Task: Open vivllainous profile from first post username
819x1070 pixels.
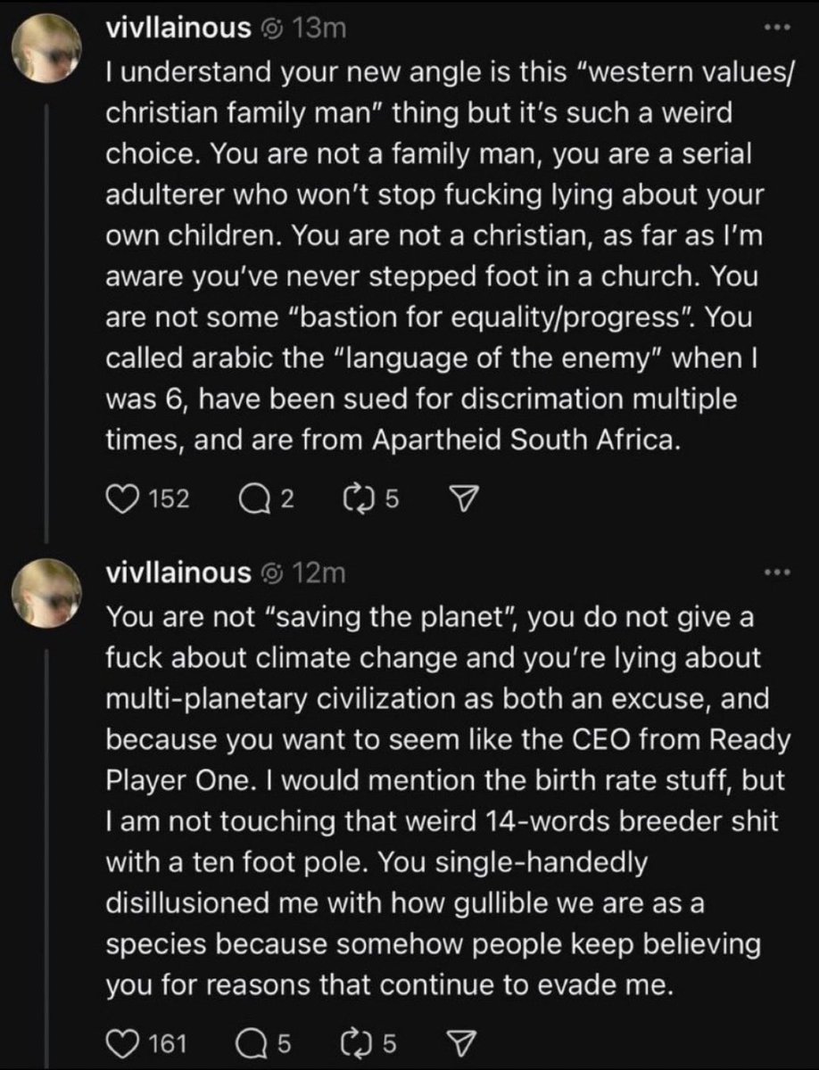Action: pos(178,30)
